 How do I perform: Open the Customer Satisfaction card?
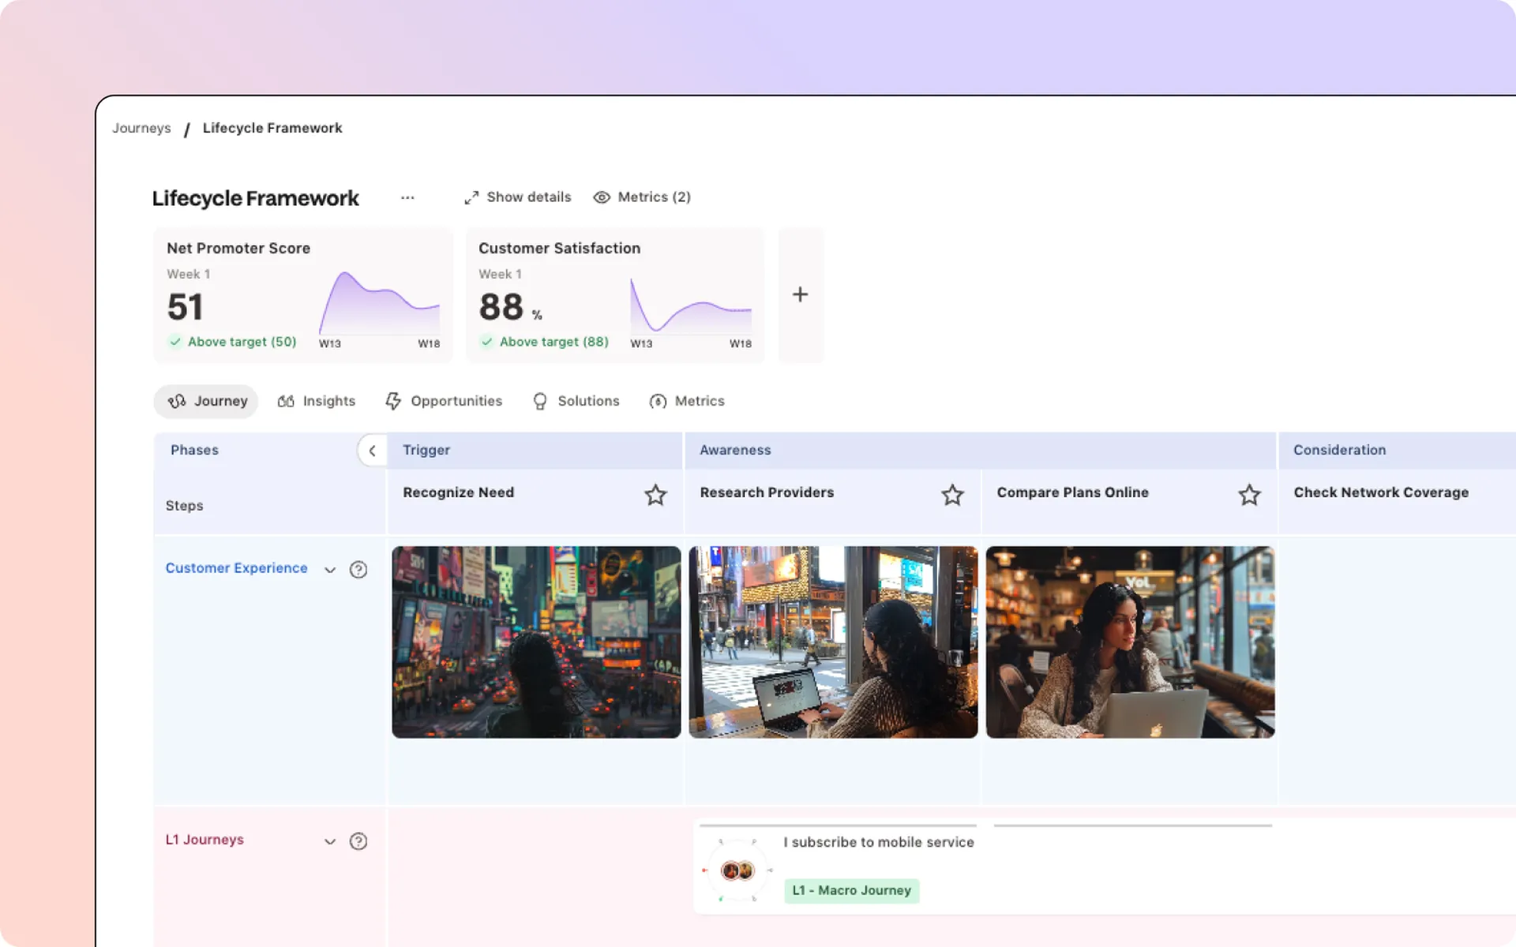pyautogui.click(x=615, y=295)
